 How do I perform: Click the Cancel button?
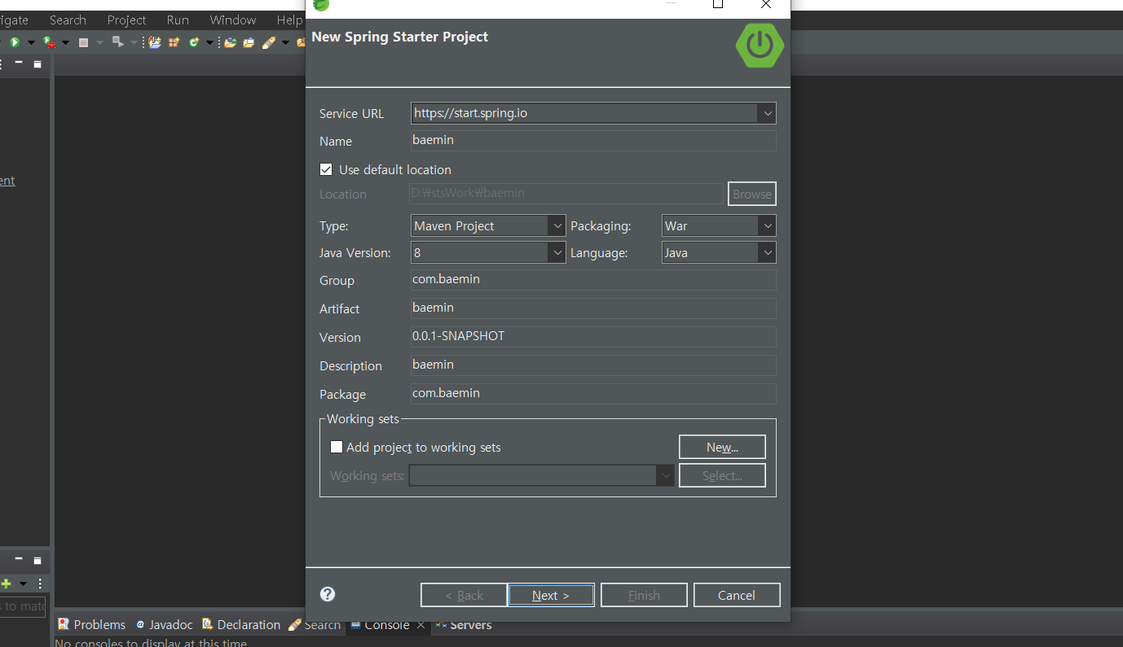tap(737, 595)
